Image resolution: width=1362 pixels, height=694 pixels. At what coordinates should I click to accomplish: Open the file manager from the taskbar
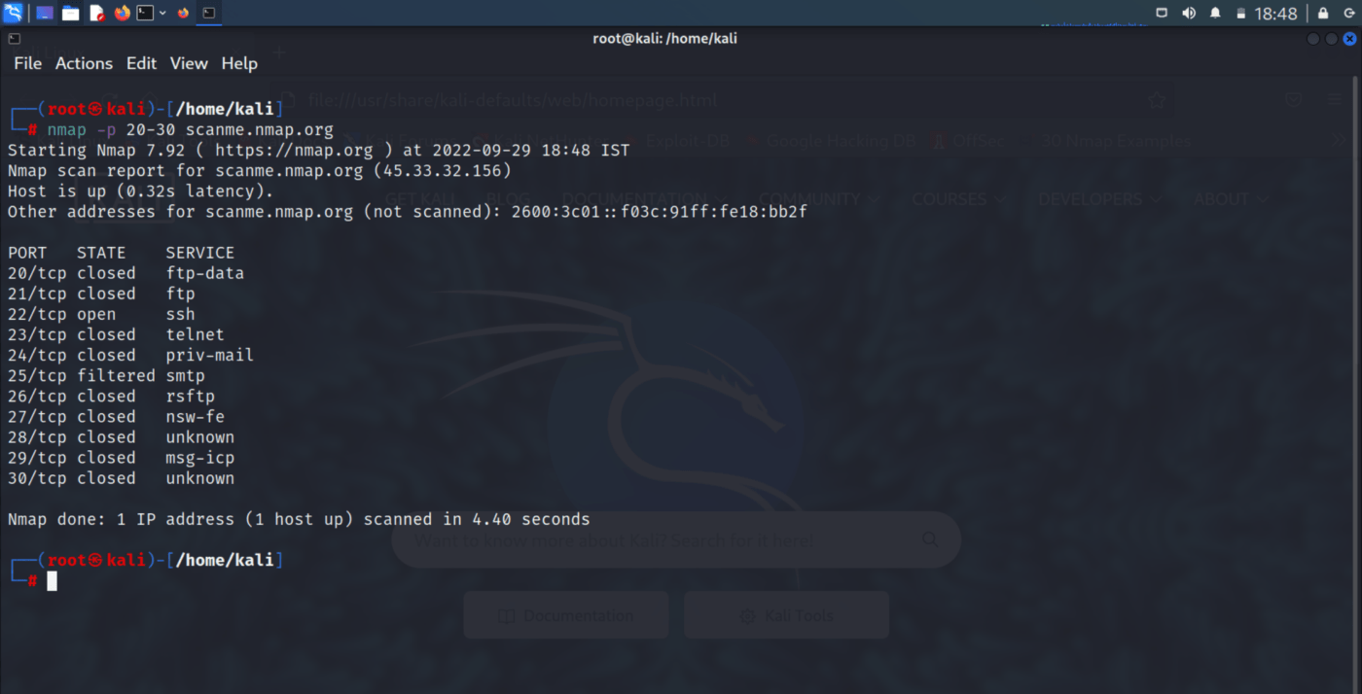point(70,13)
